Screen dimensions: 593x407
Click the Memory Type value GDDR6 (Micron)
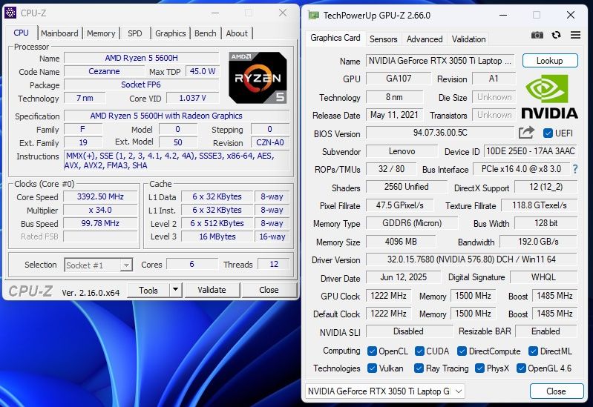point(412,223)
